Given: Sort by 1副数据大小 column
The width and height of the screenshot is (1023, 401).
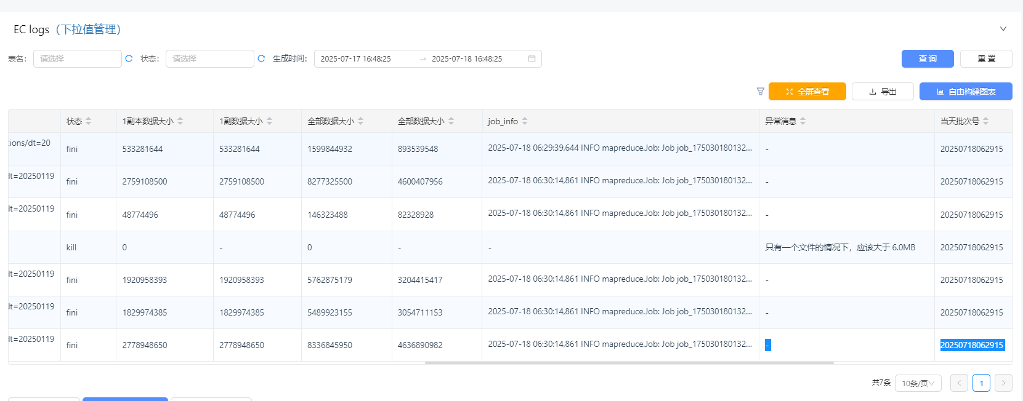Looking at the screenshot, I should point(270,121).
